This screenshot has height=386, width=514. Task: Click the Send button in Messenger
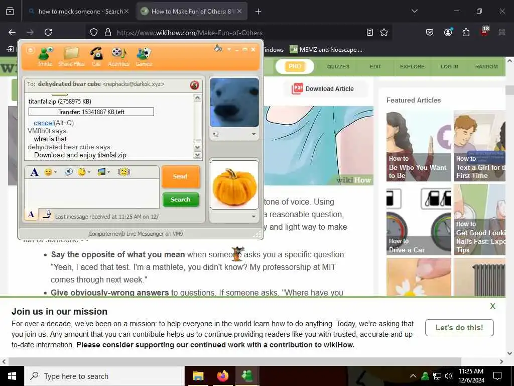180,176
